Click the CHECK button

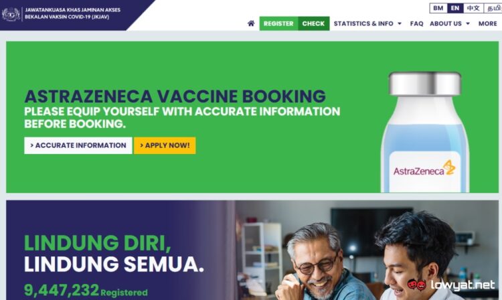click(x=313, y=23)
